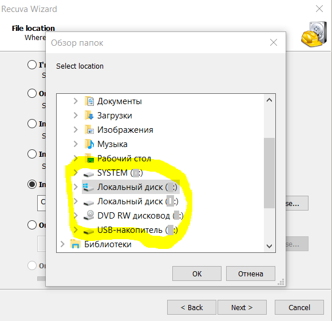Click the location path input field in wizard

[x=41, y=203]
